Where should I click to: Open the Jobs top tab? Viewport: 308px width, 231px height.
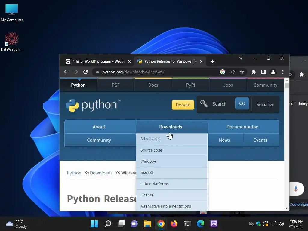tap(228, 85)
